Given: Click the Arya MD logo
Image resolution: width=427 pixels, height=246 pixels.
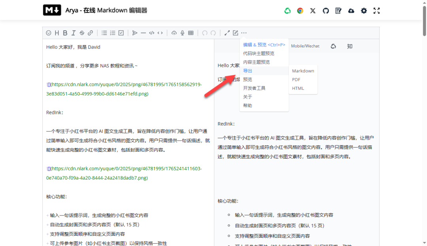Looking at the screenshot, I should pyautogui.click(x=52, y=10).
